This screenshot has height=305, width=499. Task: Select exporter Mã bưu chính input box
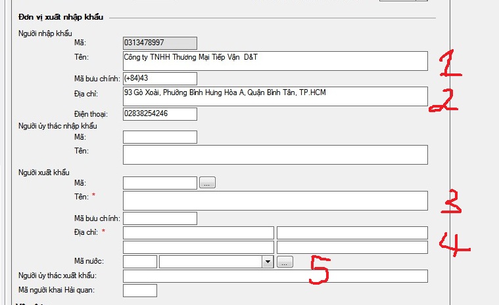click(x=160, y=218)
